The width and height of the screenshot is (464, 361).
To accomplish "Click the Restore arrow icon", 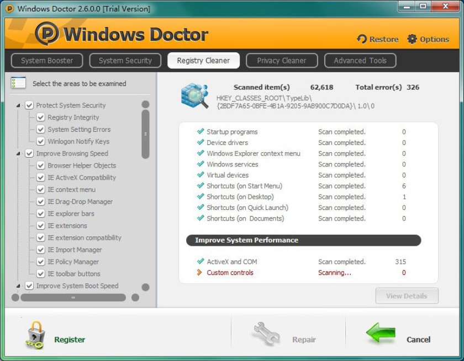I will point(362,39).
